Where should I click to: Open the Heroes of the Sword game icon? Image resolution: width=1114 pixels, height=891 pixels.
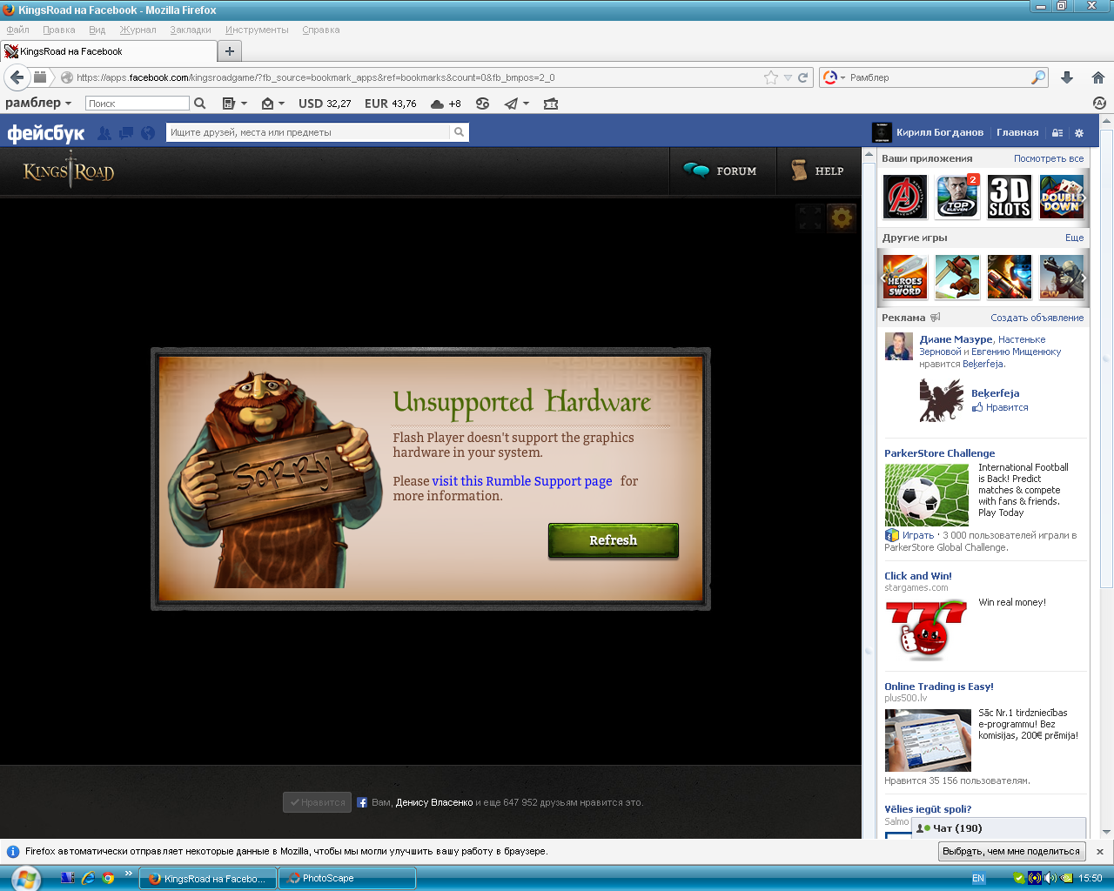(x=905, y=277)
